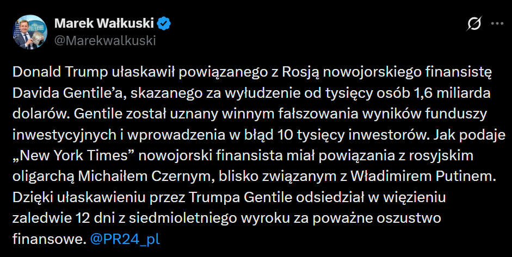Click the word "oligarchą" in the post
Viewport: 512px width, 257px height.
point(38,176)
